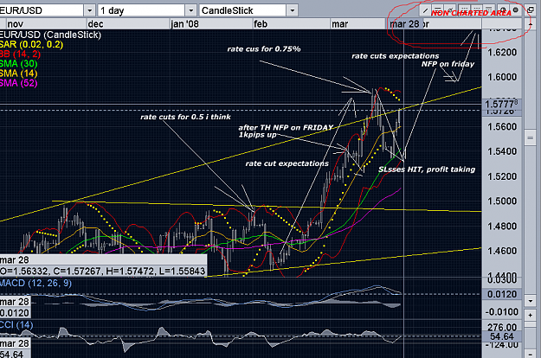This screenshot has width=541, height=358.
Task: Click the clock-like circle toolbar icon
Action: click(x=504, y=10)
